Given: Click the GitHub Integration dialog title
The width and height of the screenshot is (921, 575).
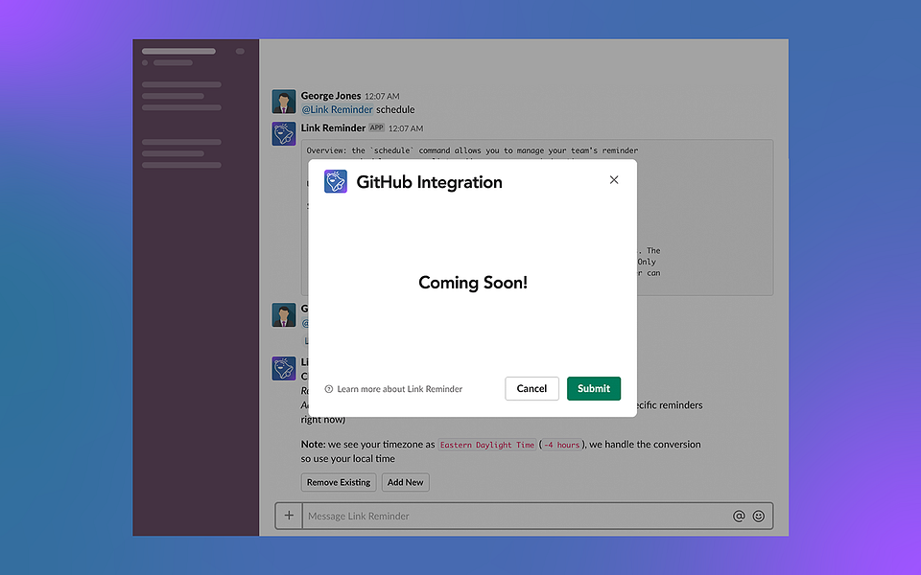Looking at the screenshot, I should coord(430,182).
